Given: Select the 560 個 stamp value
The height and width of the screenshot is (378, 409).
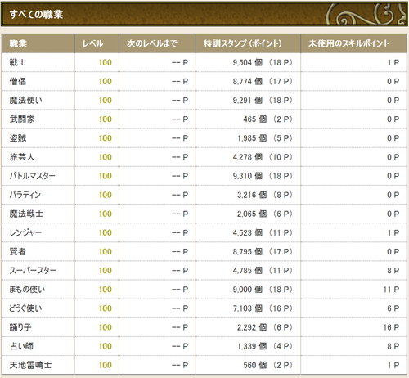Looking at the screenshot, I should (x=255, y=365).
